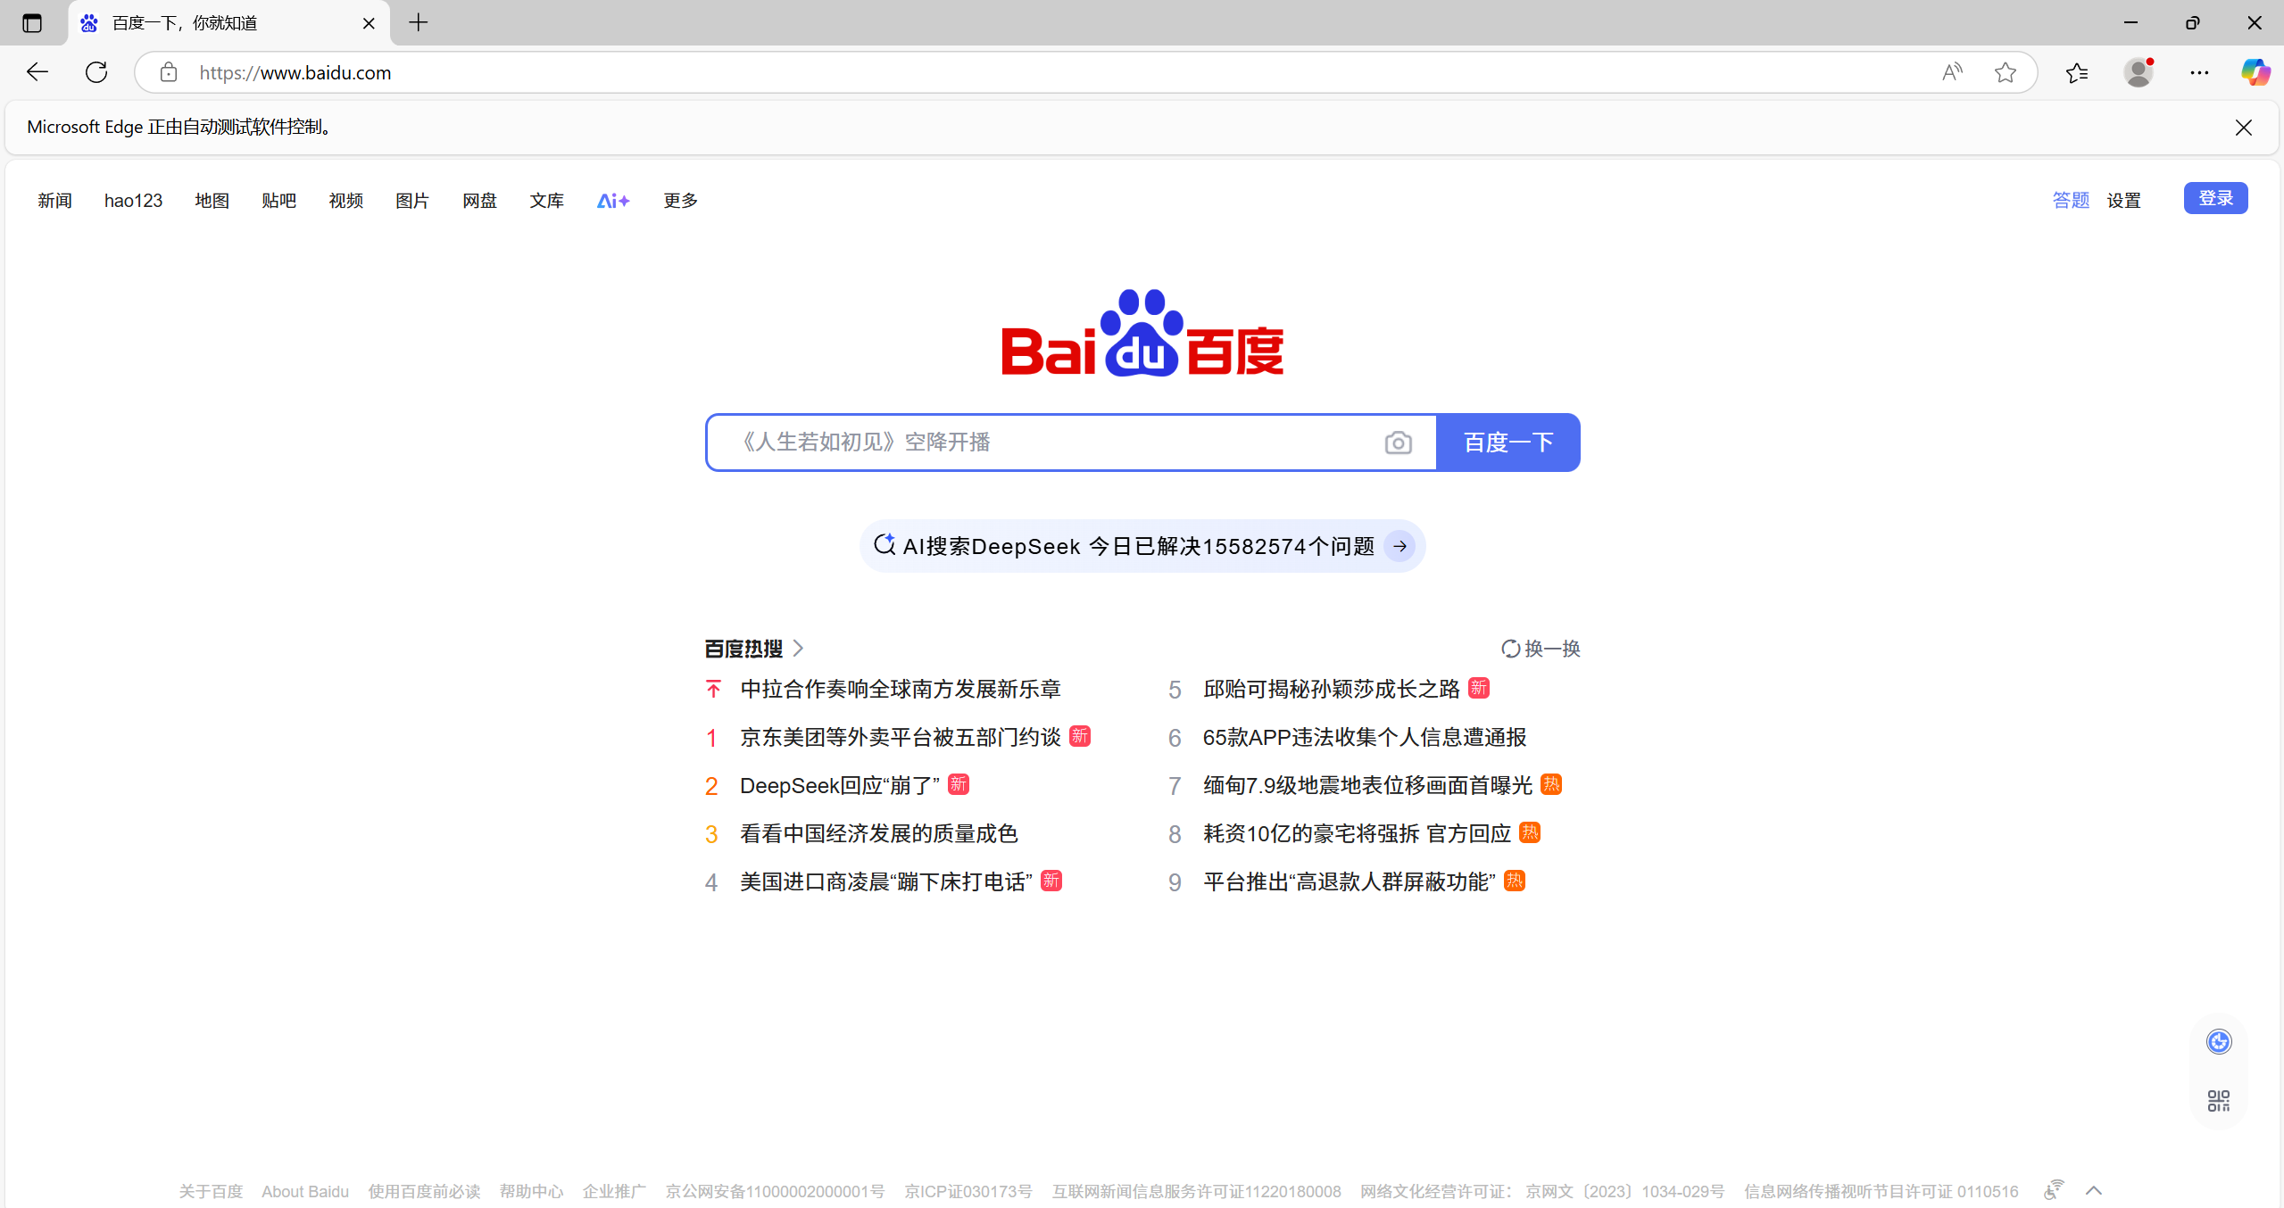This screenshot has height=1208, width=2284.
Task: Select the 百度一下，你就知道 tab
Action: click(x=214, y=23)
